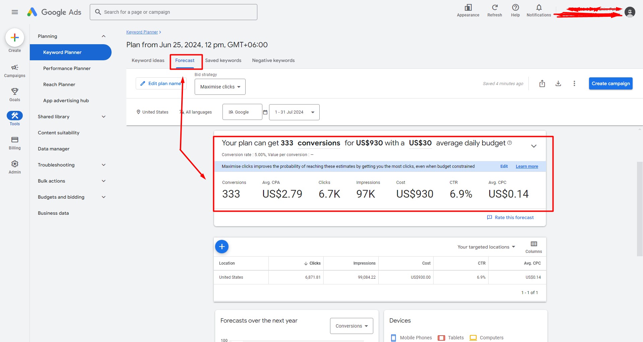
Task: Select the Mobile Phones device legend
Action: (x=411, y=338)
